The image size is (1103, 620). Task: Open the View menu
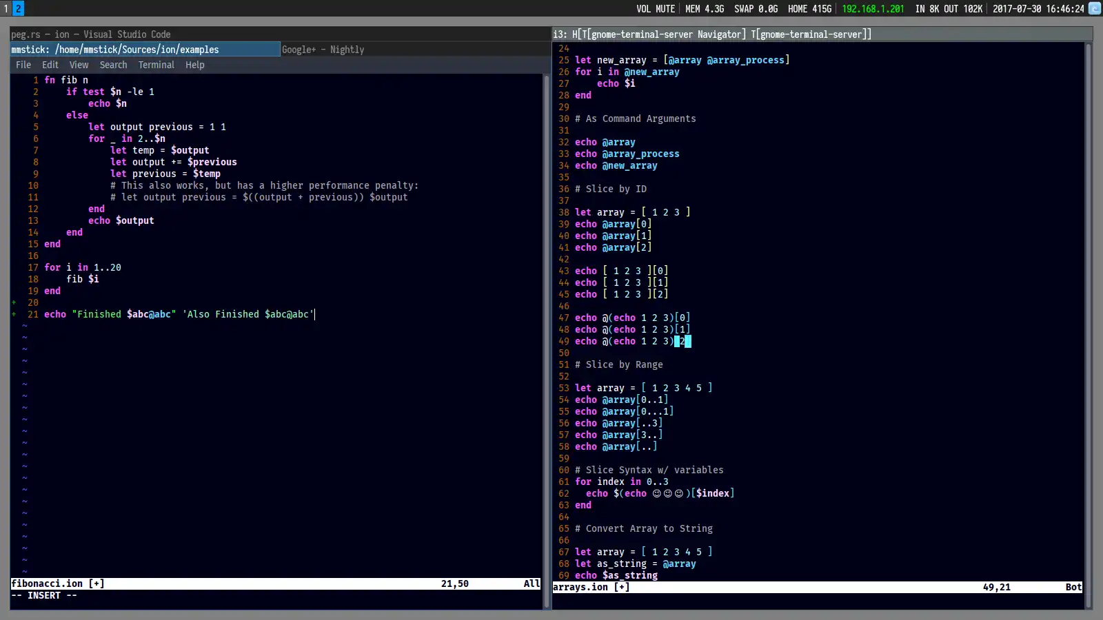coord(79,65)
